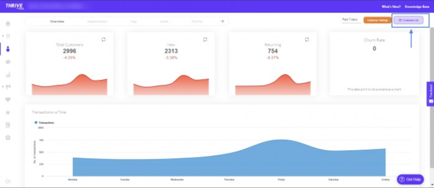Open the megaphone marketing sidebar icon

pos(8,87)
